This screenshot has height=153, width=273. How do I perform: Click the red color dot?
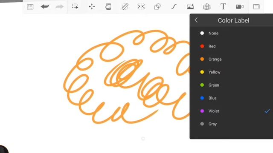[x=202, y=46]
